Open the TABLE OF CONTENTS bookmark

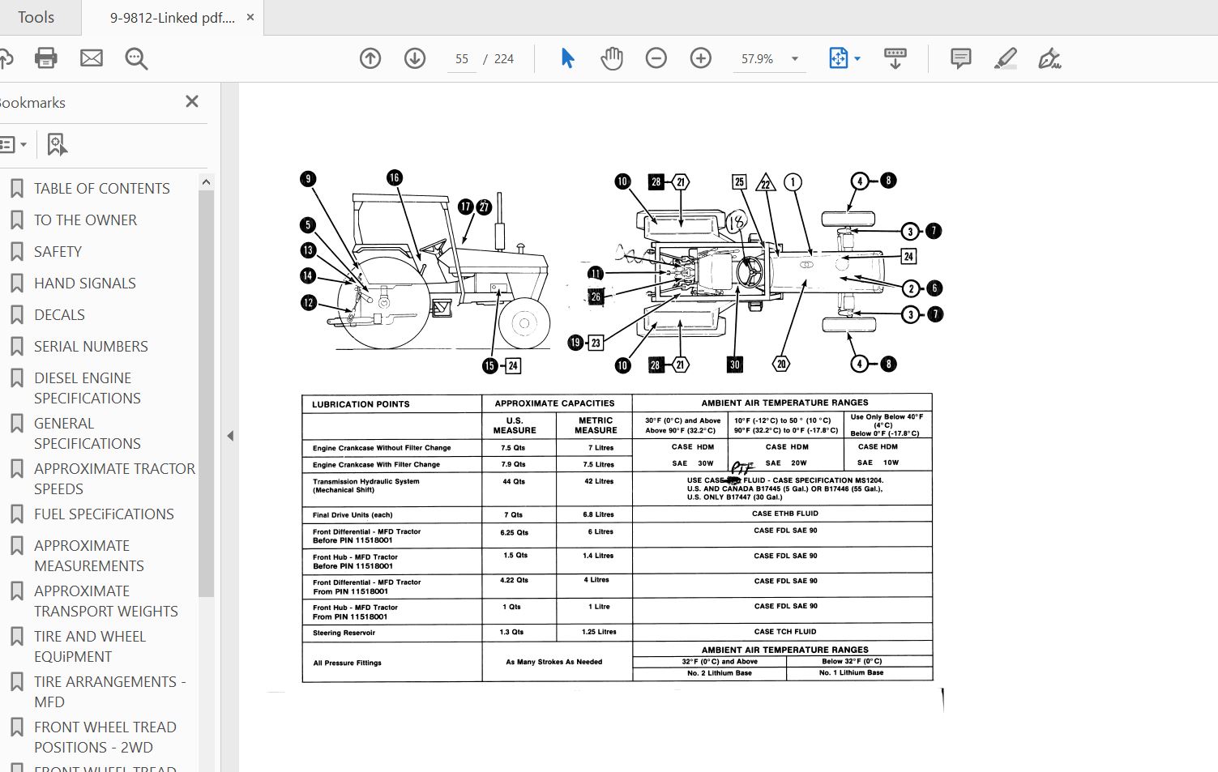(102, 188)
